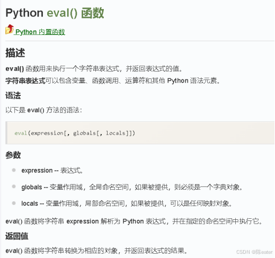The height and width of the screenshot is (258, 275).
Task: Click the folder-with-arrow icon beside Python 内置函数
Action: pyautogui.click(x=10, y=29)
